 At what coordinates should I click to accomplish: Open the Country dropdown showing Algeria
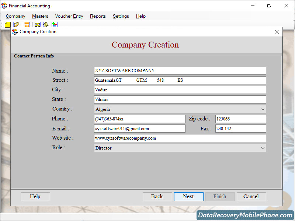click(x=179, y=109)
